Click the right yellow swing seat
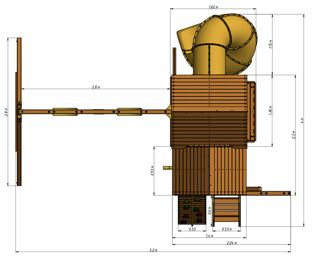Image resolution: width=314 pixels, height=267 pixels. [129, 112]
